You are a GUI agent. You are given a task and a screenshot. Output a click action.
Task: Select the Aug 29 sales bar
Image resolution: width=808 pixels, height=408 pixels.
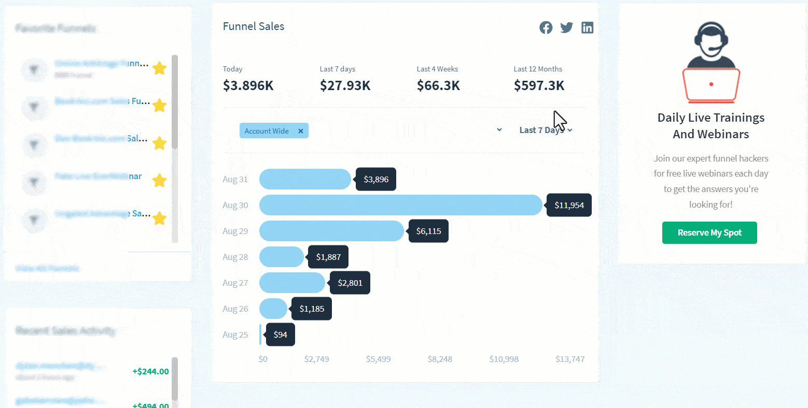(331, 231)
